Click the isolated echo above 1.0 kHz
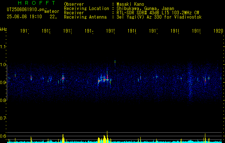The height and width of the screenshot is (143, 225). pyautogui.click(x=115, y=62)
